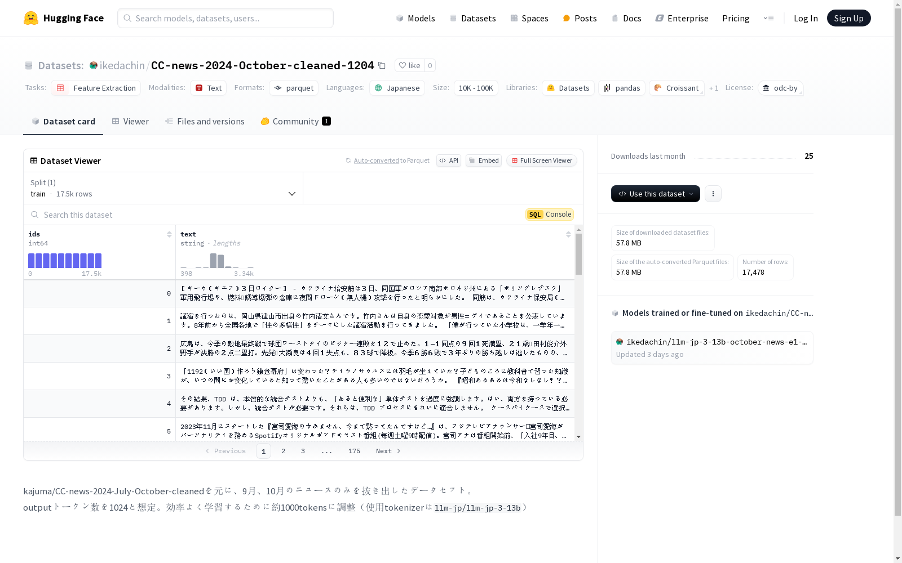
Task: Click the magnifier in Search this dataset
Action: [x=35, y=215]
